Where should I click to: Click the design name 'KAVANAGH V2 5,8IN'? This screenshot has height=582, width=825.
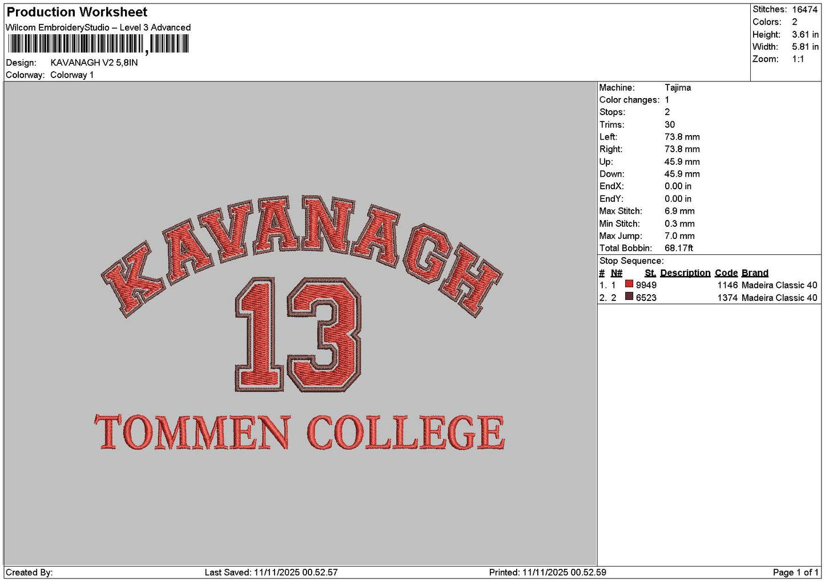point(94,63)
